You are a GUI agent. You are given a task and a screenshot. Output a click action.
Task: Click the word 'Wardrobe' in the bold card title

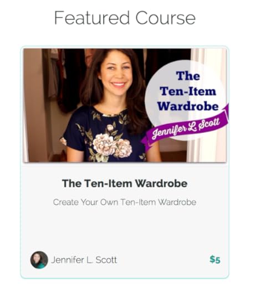click(161, 183)
